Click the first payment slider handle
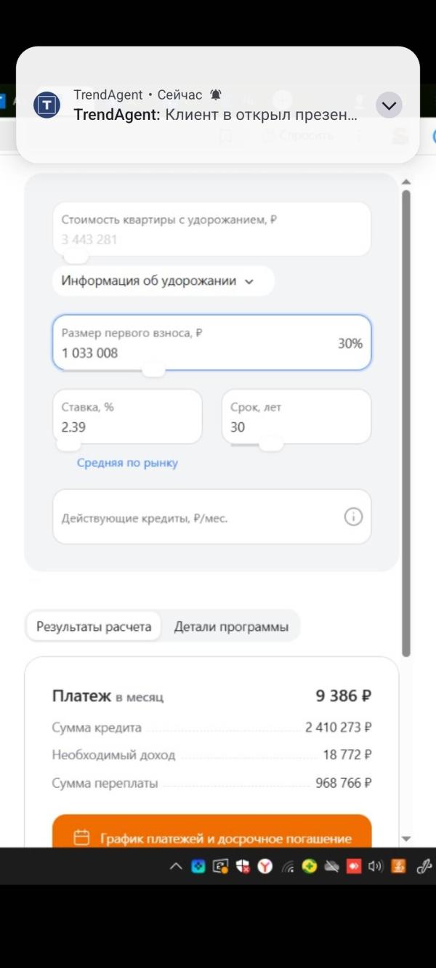 pyautogui.click(x=153, y=370)
